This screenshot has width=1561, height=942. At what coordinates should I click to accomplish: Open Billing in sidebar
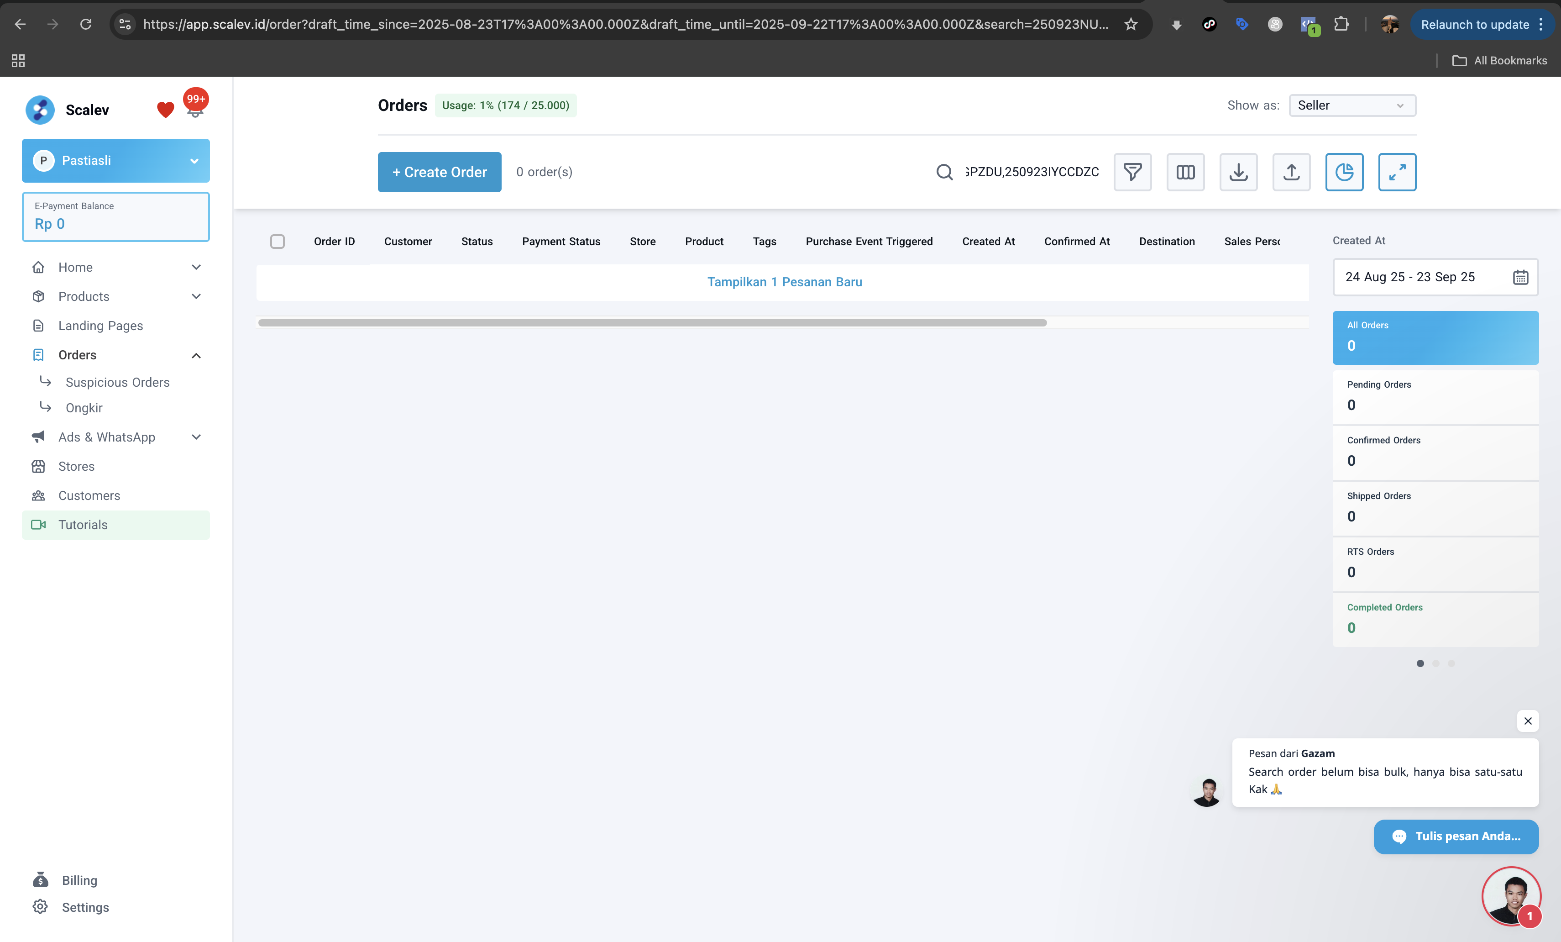tap(79, 880)
